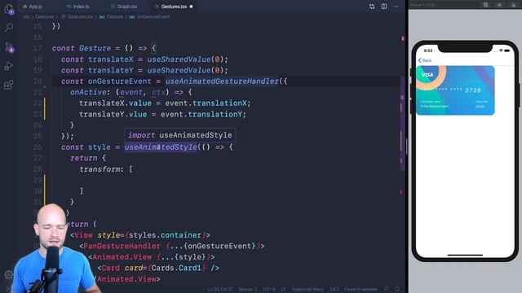Click the Open Changes icon in editor title
The width and height of the screenshot is (522, 293).
372,7
